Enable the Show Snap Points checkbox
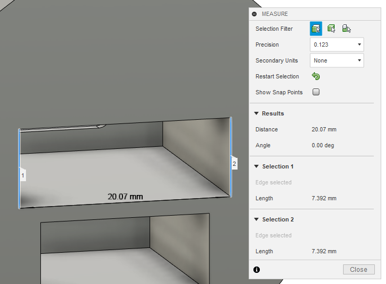Viewport: 386px width, 284px height. (316, 92)
